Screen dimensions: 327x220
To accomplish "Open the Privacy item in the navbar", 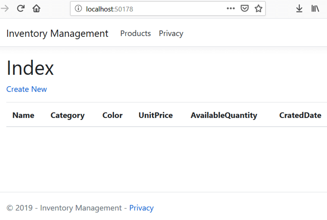I will (x=171, y=34).
